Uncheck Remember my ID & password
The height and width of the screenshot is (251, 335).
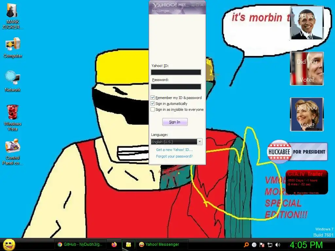pos(152,97)
